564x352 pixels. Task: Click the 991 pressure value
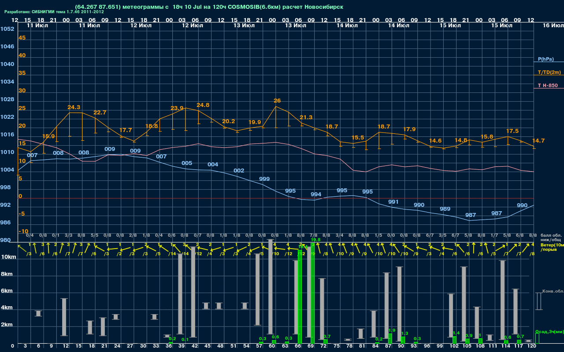click(x=393, y=202)
